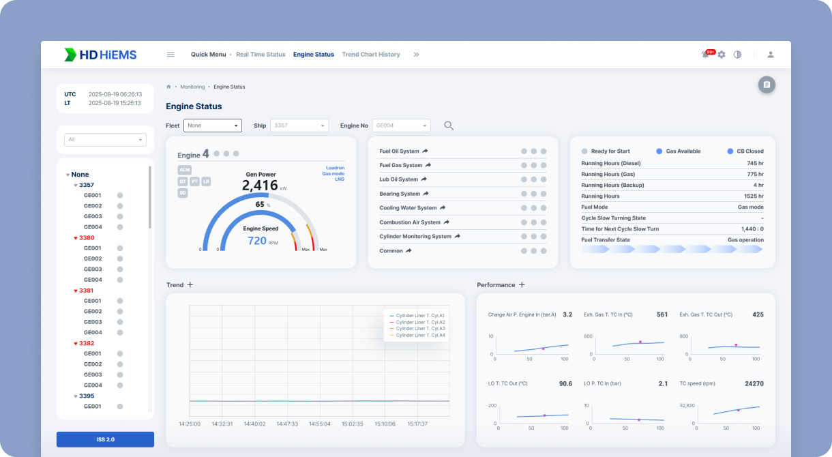Toggle Cylinder Liner T. Cyl.A2 legend entry
The image size is (832, 457).
(416, 322)
